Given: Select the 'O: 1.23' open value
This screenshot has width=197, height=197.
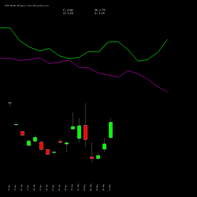Looking at the screenshot, I should pyautogui.click(x=68, y=13).
